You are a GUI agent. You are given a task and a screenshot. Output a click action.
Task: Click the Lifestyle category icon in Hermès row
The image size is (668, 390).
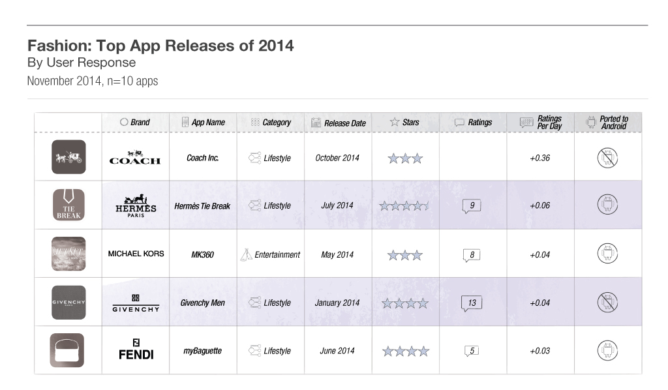(254, 205)
